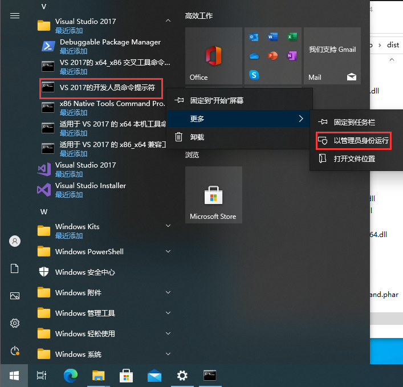The width and height of the screenshot is (403, 387).
Task: Expand the Windows 系统 folder
Action: pos(168,354)
